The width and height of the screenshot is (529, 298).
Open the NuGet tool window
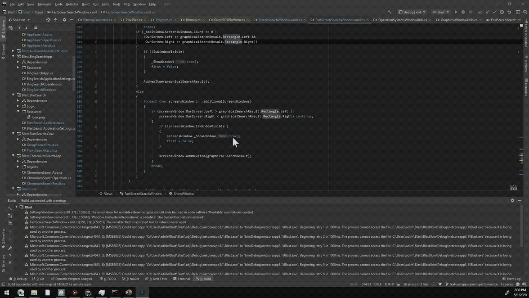(130, 279)
